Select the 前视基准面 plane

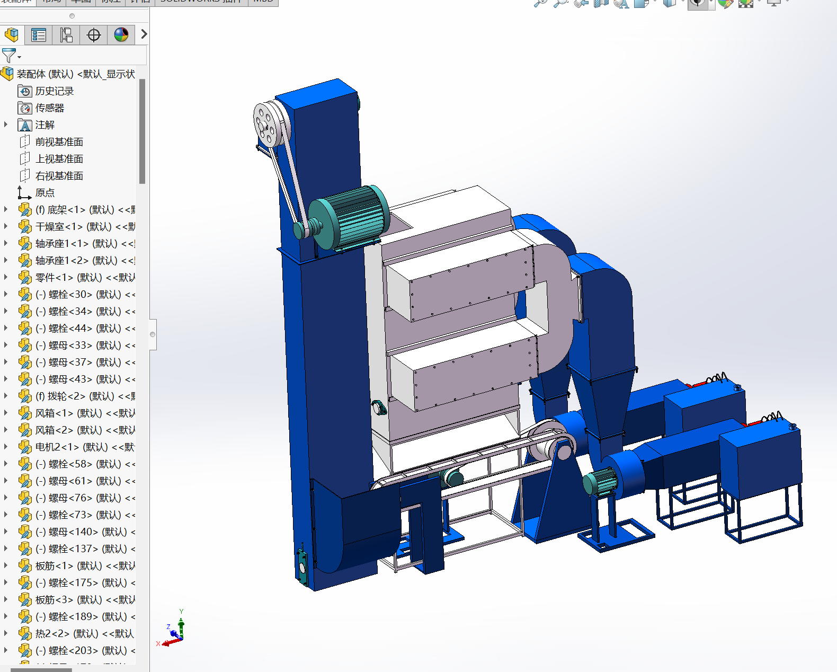coord(59,142)
